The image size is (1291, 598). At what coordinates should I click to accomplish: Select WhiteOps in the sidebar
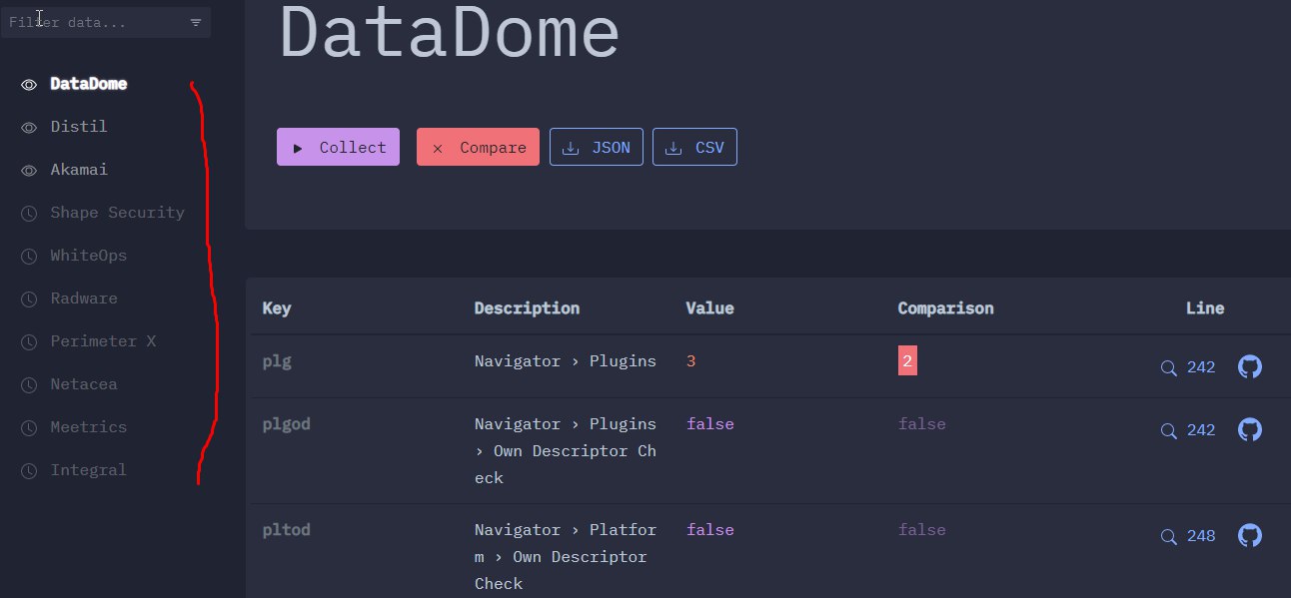tap(89, 256)
